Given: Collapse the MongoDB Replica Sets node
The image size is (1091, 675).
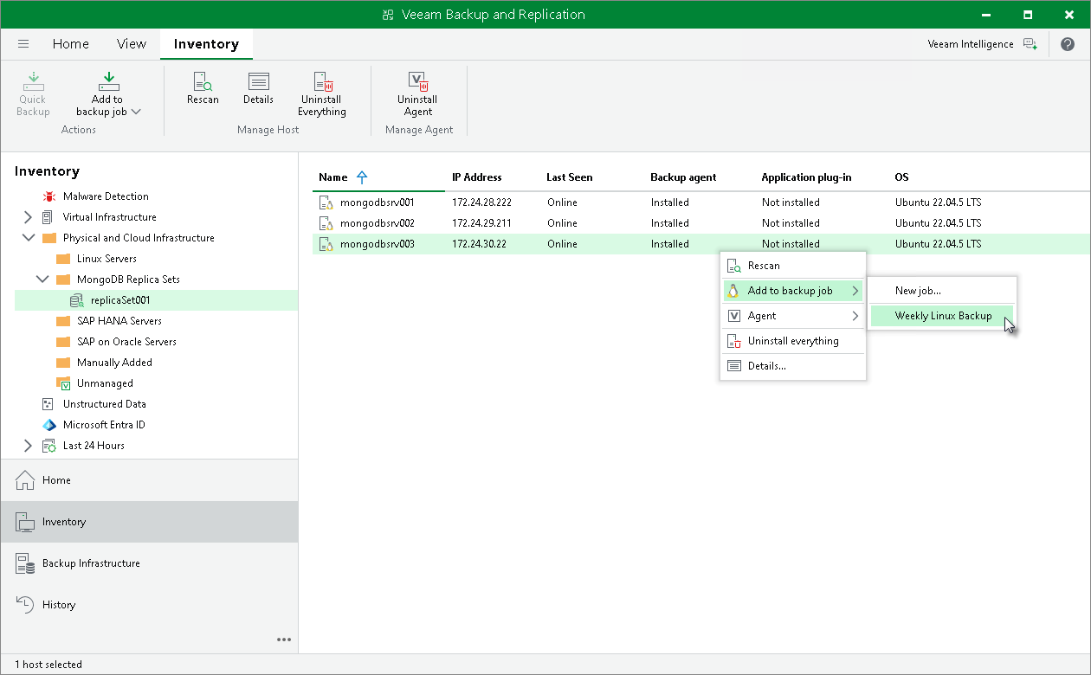Looking at the screenshot, I should [x=42, y=280].
